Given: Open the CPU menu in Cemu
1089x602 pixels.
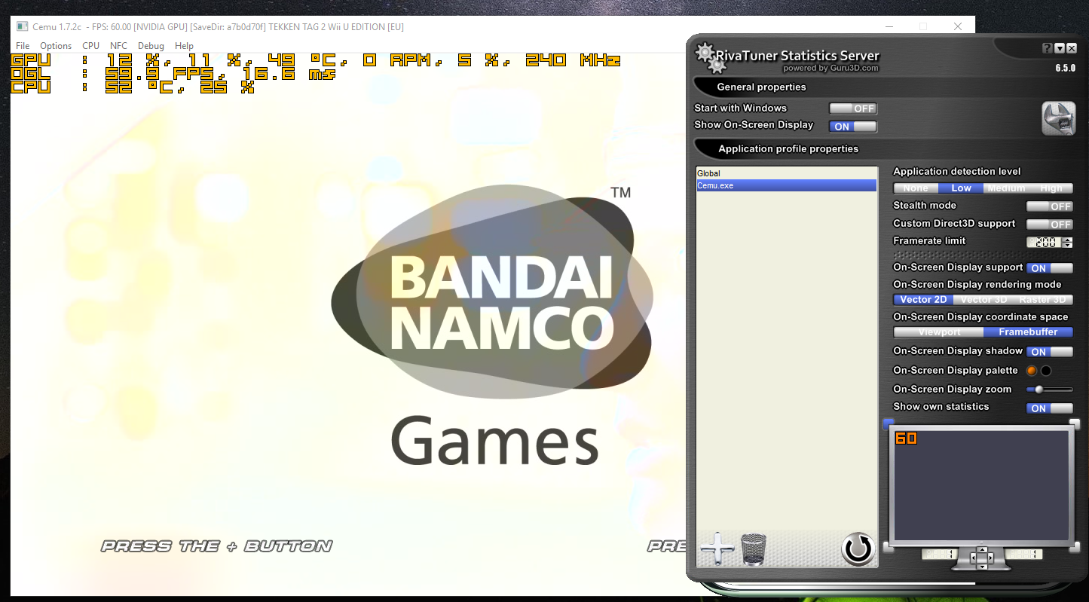Looking at the screenshot, I should (x=91, y=46).
